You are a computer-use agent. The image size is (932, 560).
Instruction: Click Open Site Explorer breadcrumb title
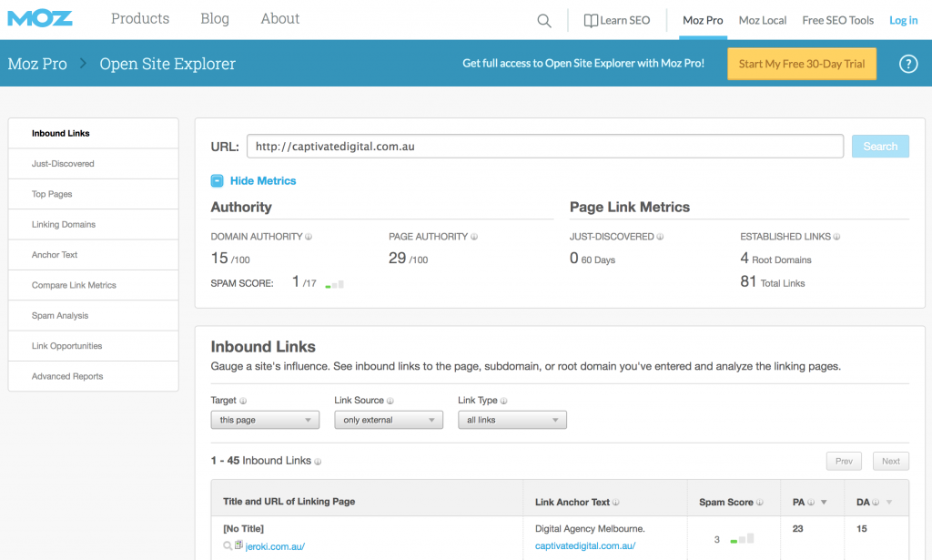coord(167,64)
